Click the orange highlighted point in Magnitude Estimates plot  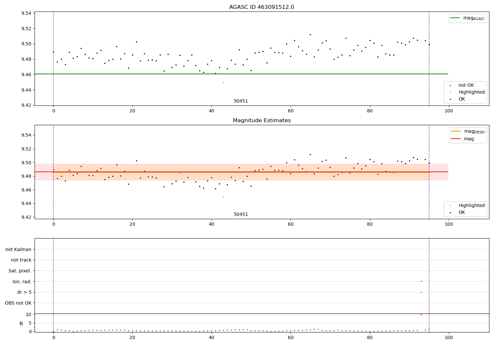(223, 197)
